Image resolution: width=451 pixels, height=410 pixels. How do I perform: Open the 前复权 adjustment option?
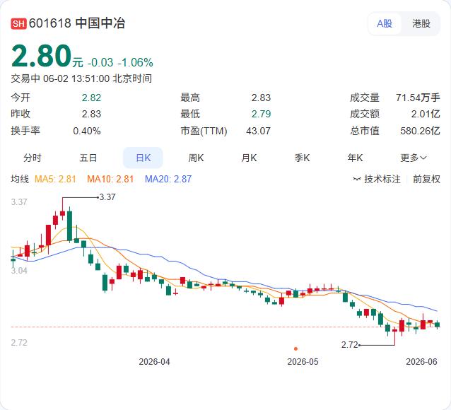click(x=426, y=179)
